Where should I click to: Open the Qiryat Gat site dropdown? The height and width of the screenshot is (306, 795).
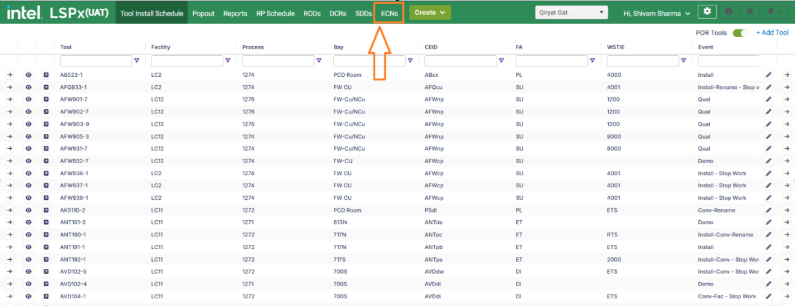571,13
